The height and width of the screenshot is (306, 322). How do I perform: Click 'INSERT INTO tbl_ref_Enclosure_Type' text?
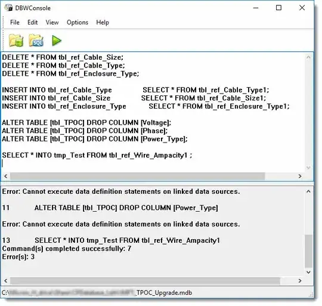[64, 106]
